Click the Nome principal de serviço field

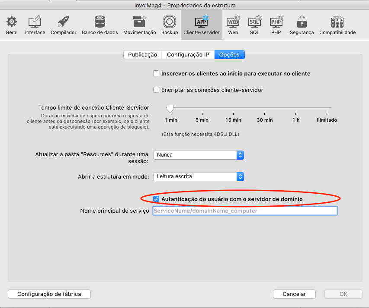pyautogui.click(x=244, y=211)
